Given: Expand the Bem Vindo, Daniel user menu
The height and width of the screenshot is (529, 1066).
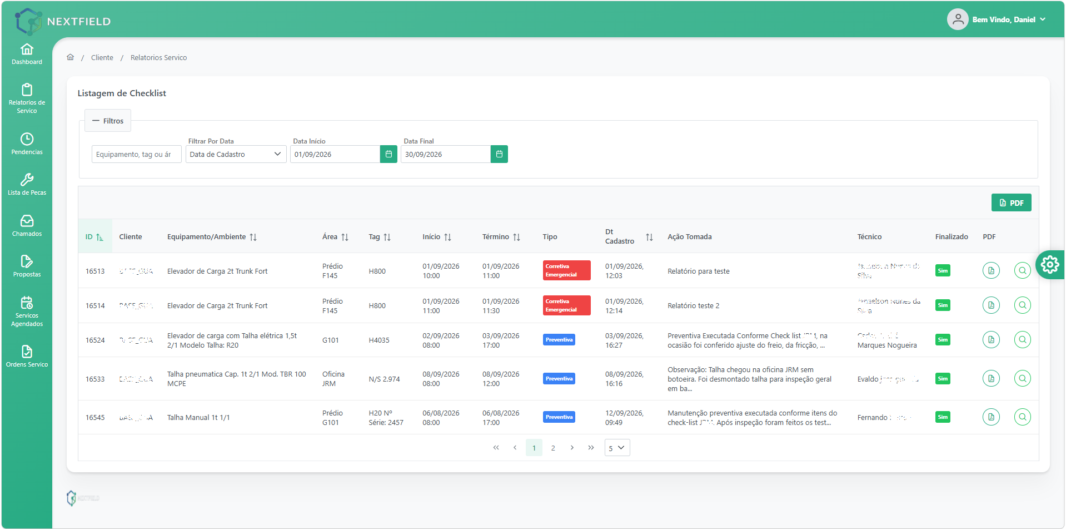Looking at the screenshot, I should tap(997, 19).
